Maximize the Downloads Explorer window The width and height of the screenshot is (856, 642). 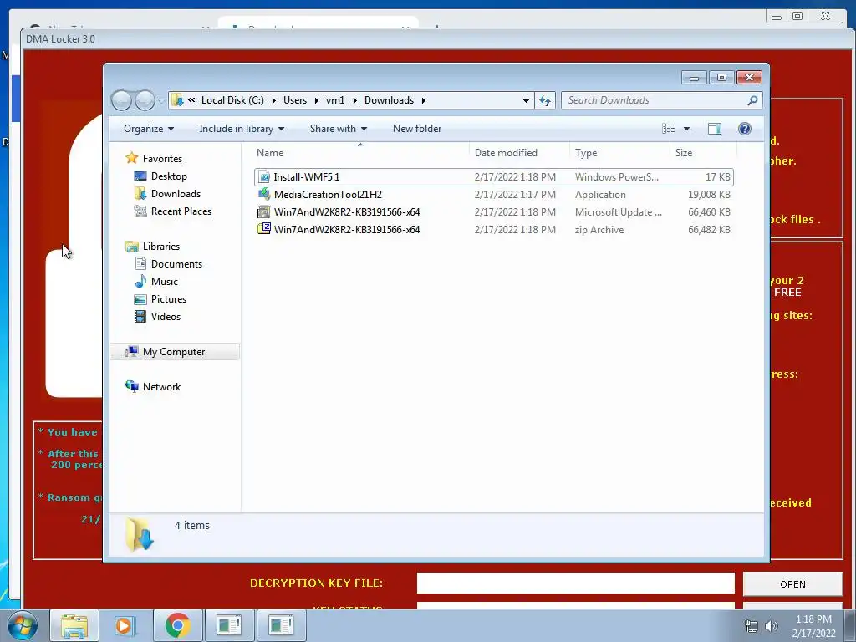(x=721, y=78)
